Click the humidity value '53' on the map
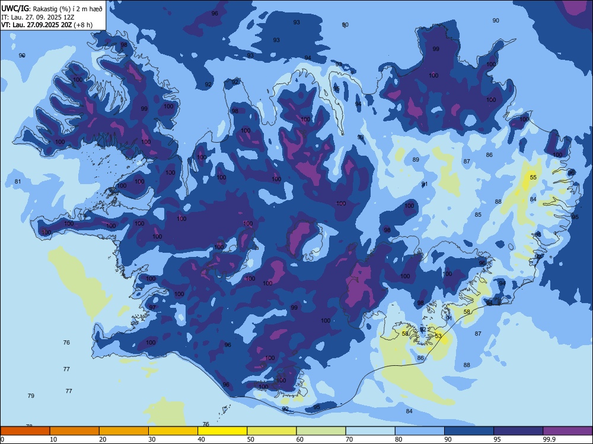This screenshot has width=593, height=444. (438, 336)
